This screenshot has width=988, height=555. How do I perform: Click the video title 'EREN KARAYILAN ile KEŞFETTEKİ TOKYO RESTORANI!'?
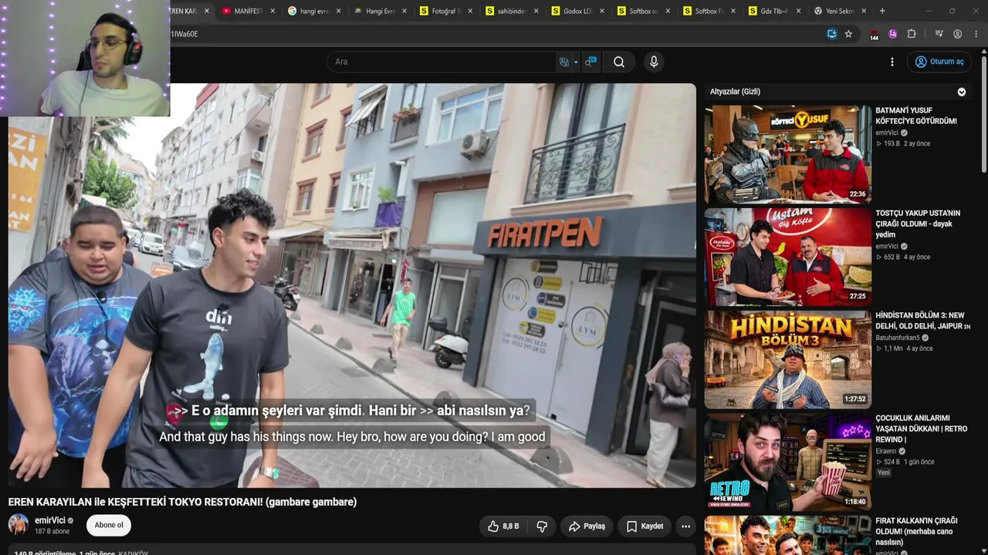pyautogui.click(x=182, y=502)
